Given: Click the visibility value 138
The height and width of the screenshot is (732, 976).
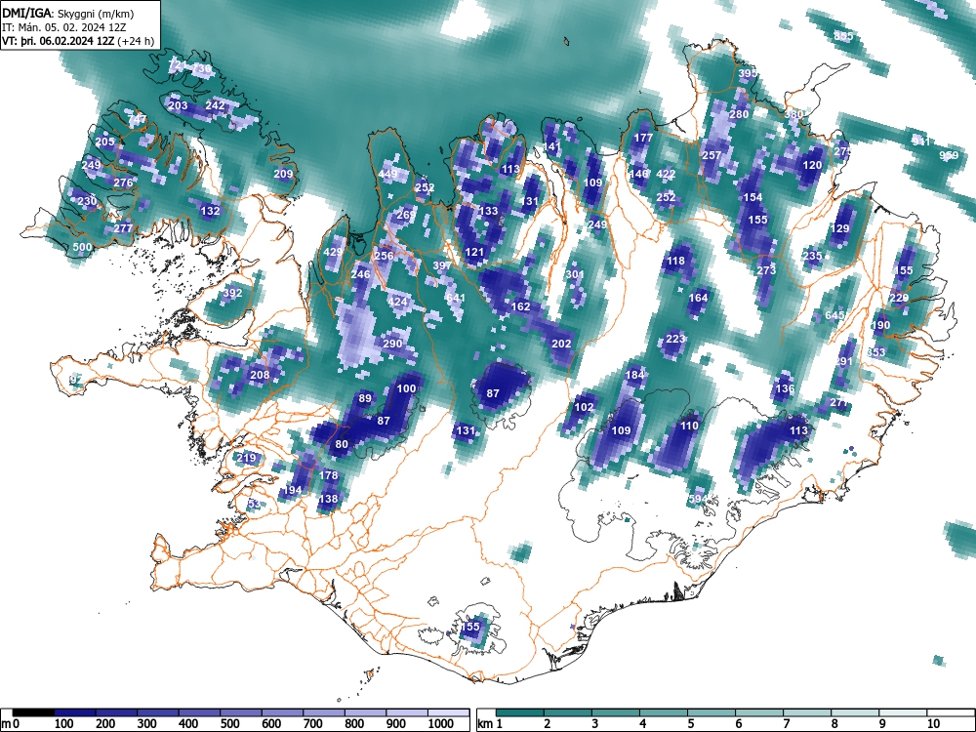Looking at the screenshot, I should click(x=328, y=499).
